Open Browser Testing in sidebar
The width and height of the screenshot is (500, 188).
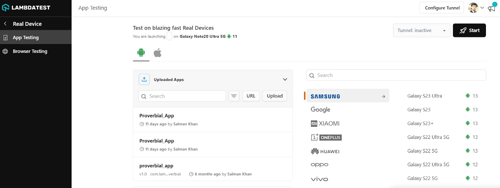pyautogui.click(x=36, y=51)
